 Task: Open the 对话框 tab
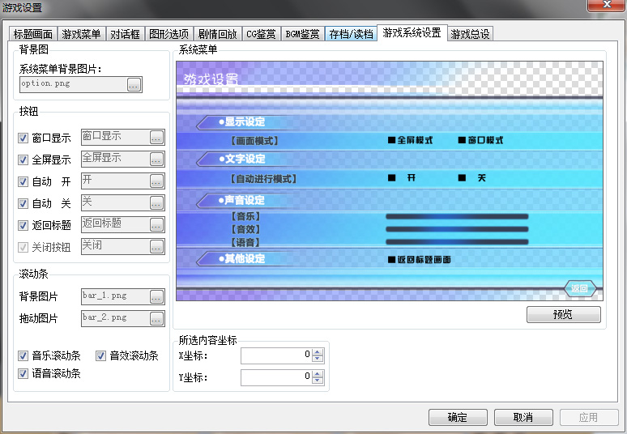tap(126, 34)
